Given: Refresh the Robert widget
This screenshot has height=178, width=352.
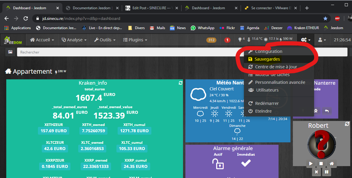Looking at the screenshot, I should tap(347, 124).
